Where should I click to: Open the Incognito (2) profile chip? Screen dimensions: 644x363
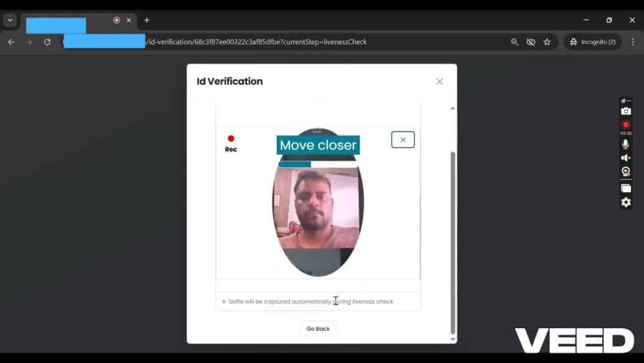coord(592,42)
